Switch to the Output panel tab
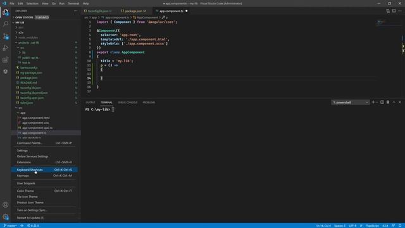The image size is (405, 228). click(90, 103)
